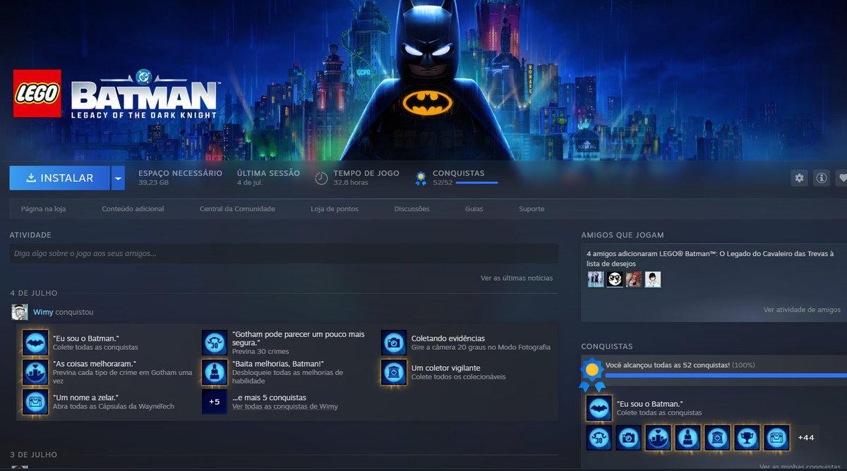This screenshot has width=847, height=471.
Task: Click the LEGO Batman game logo
Action: 116,94
